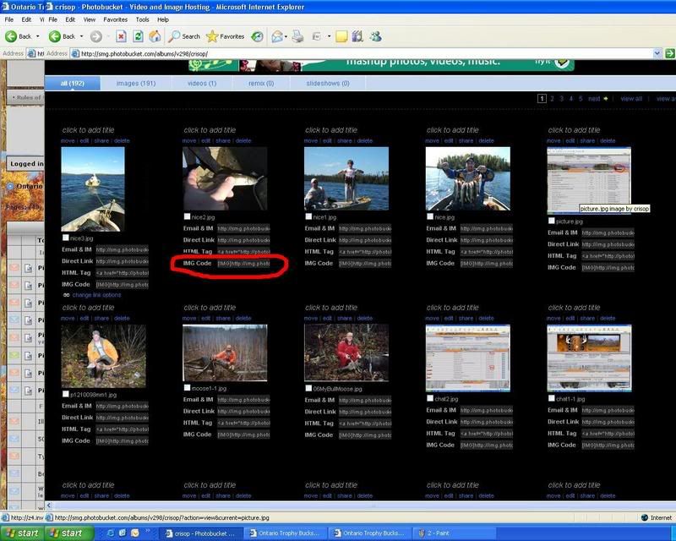
Task: Click the Stop button in IE toolbar
Action: coord(121,36)
